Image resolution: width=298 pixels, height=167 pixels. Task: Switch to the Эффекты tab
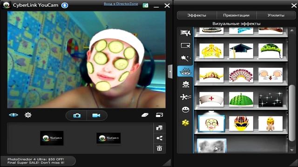(196, 15)
